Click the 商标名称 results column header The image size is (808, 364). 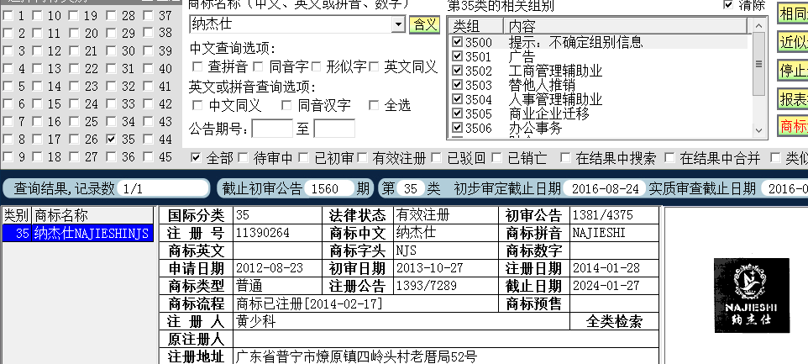tap(92, 215)
